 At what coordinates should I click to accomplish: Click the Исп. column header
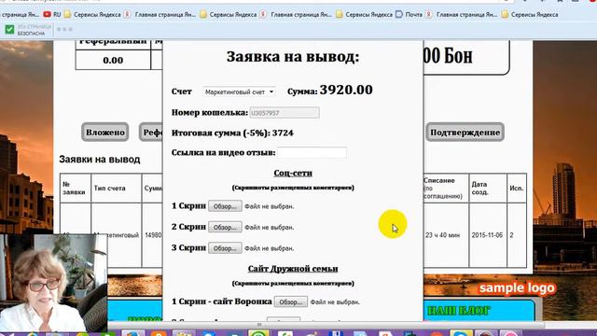tap(517, 189)
